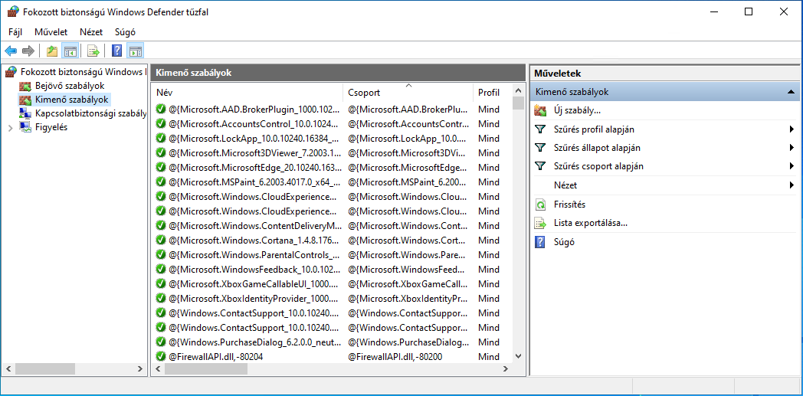Viewport: 803px width, 396px height.
Task: Click Lista exportálása... in the actions pane
Action: coord(590,223)
